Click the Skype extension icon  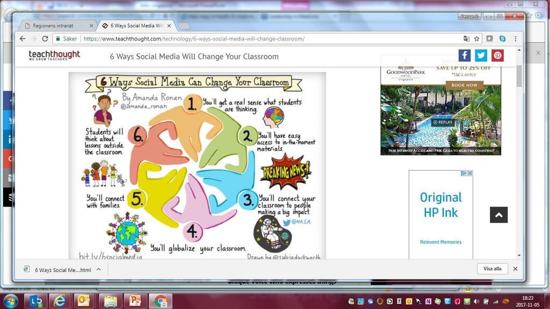pos(502,39)
